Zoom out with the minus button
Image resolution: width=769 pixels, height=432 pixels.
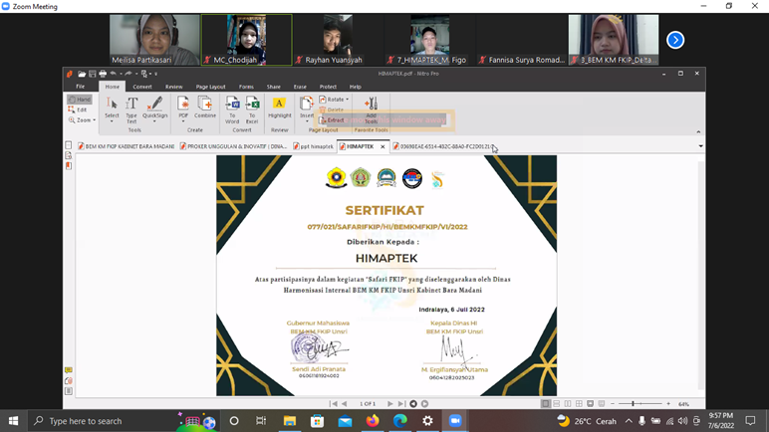pyautogui.click(x=613, y=403)
